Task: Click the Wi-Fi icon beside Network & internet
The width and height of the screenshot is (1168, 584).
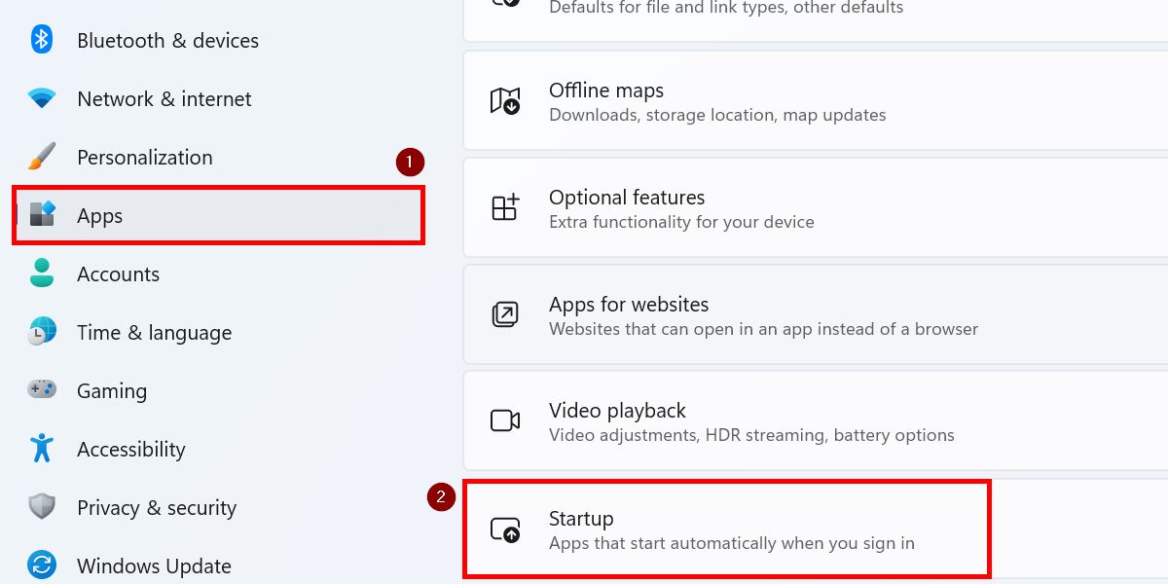Action: [x=41, y=98]
